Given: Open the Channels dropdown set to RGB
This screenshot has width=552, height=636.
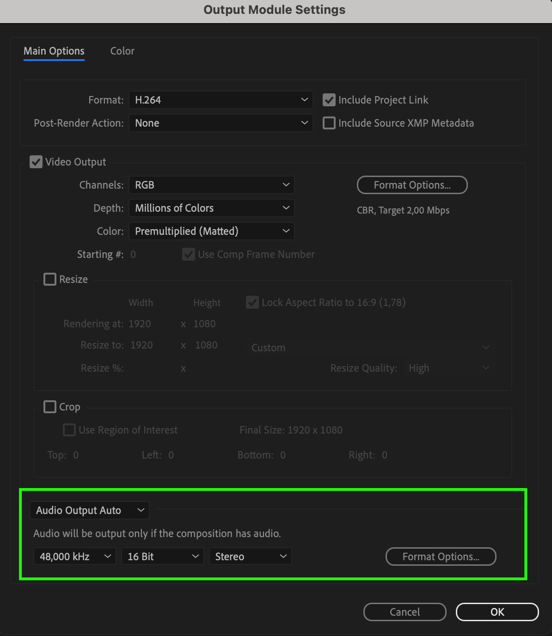Looking at the screenshot, I should click(211, 185).
